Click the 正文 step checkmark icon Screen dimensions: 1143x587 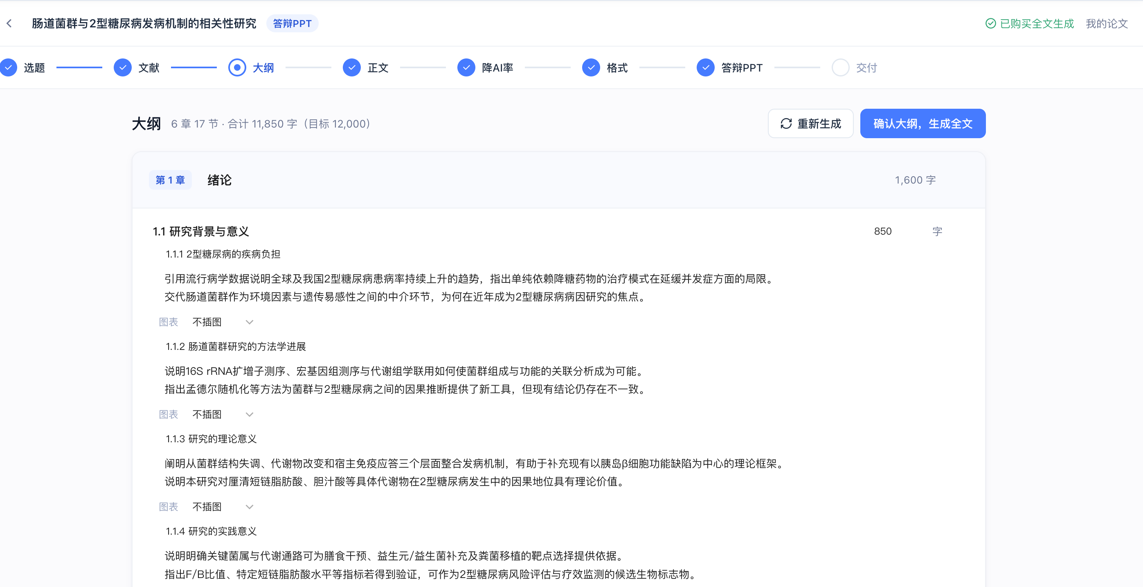351,67
